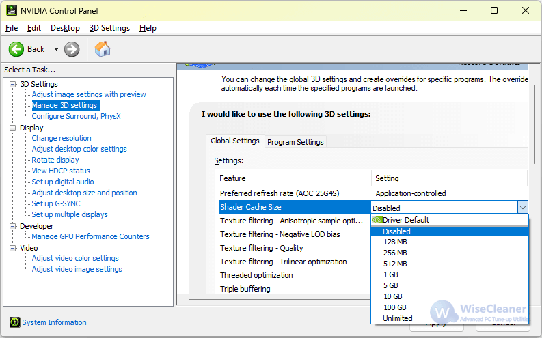The width and height of the screenshot is (542, 338).
Task: Collapse the 3D Settings tree node
Action: pos(13,84)
